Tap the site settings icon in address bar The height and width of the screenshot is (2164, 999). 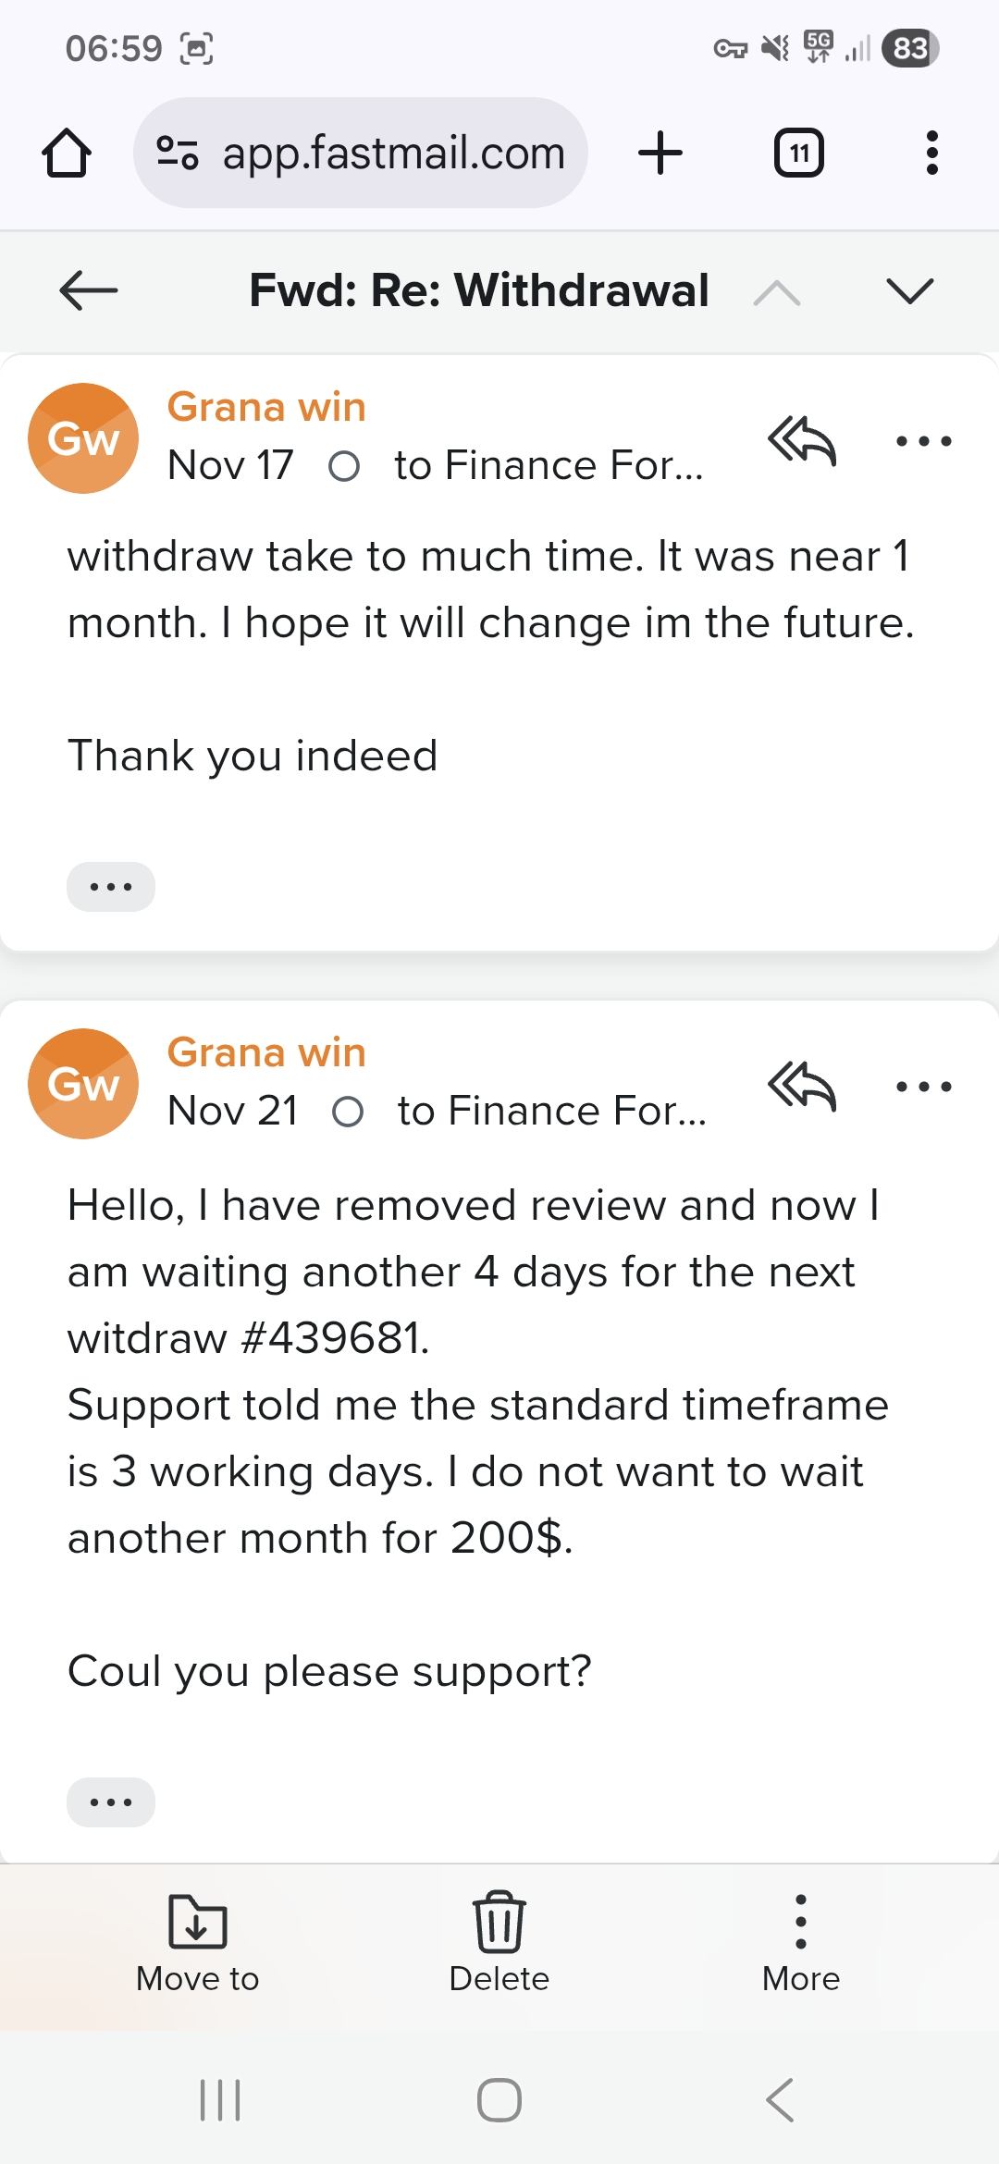(x=177, y=154)
